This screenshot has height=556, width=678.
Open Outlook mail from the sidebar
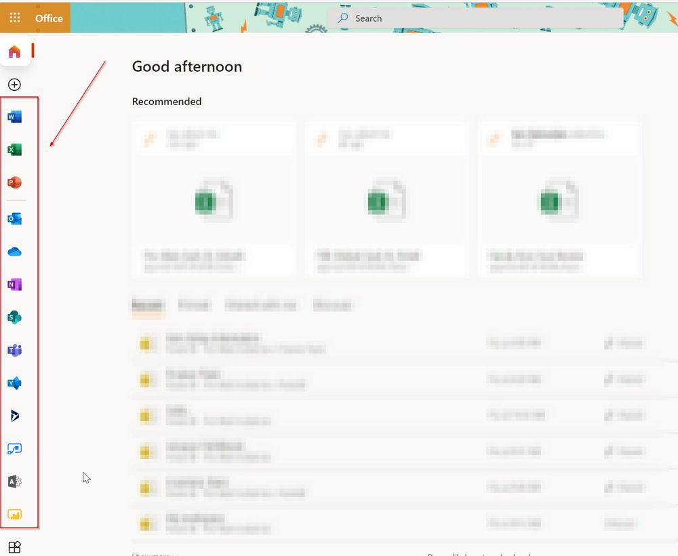tap(14, 218)
